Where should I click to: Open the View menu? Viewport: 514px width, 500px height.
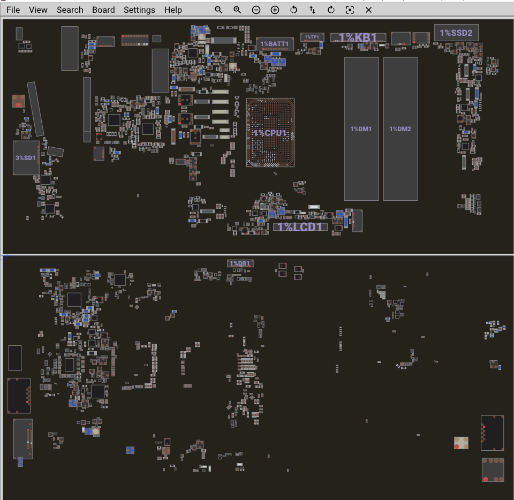[38, 10]
